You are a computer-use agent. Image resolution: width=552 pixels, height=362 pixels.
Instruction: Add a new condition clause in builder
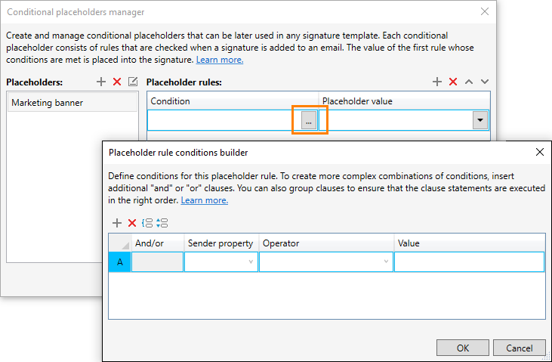[x=116, y=223]
